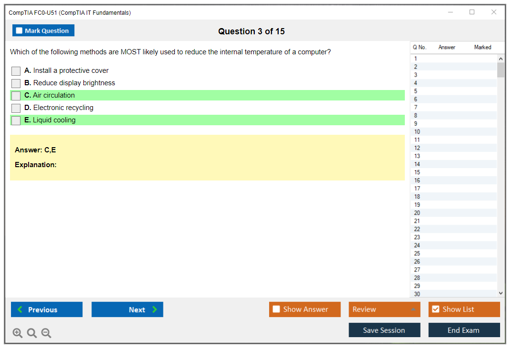Minimize the exam window

(451, 12)
